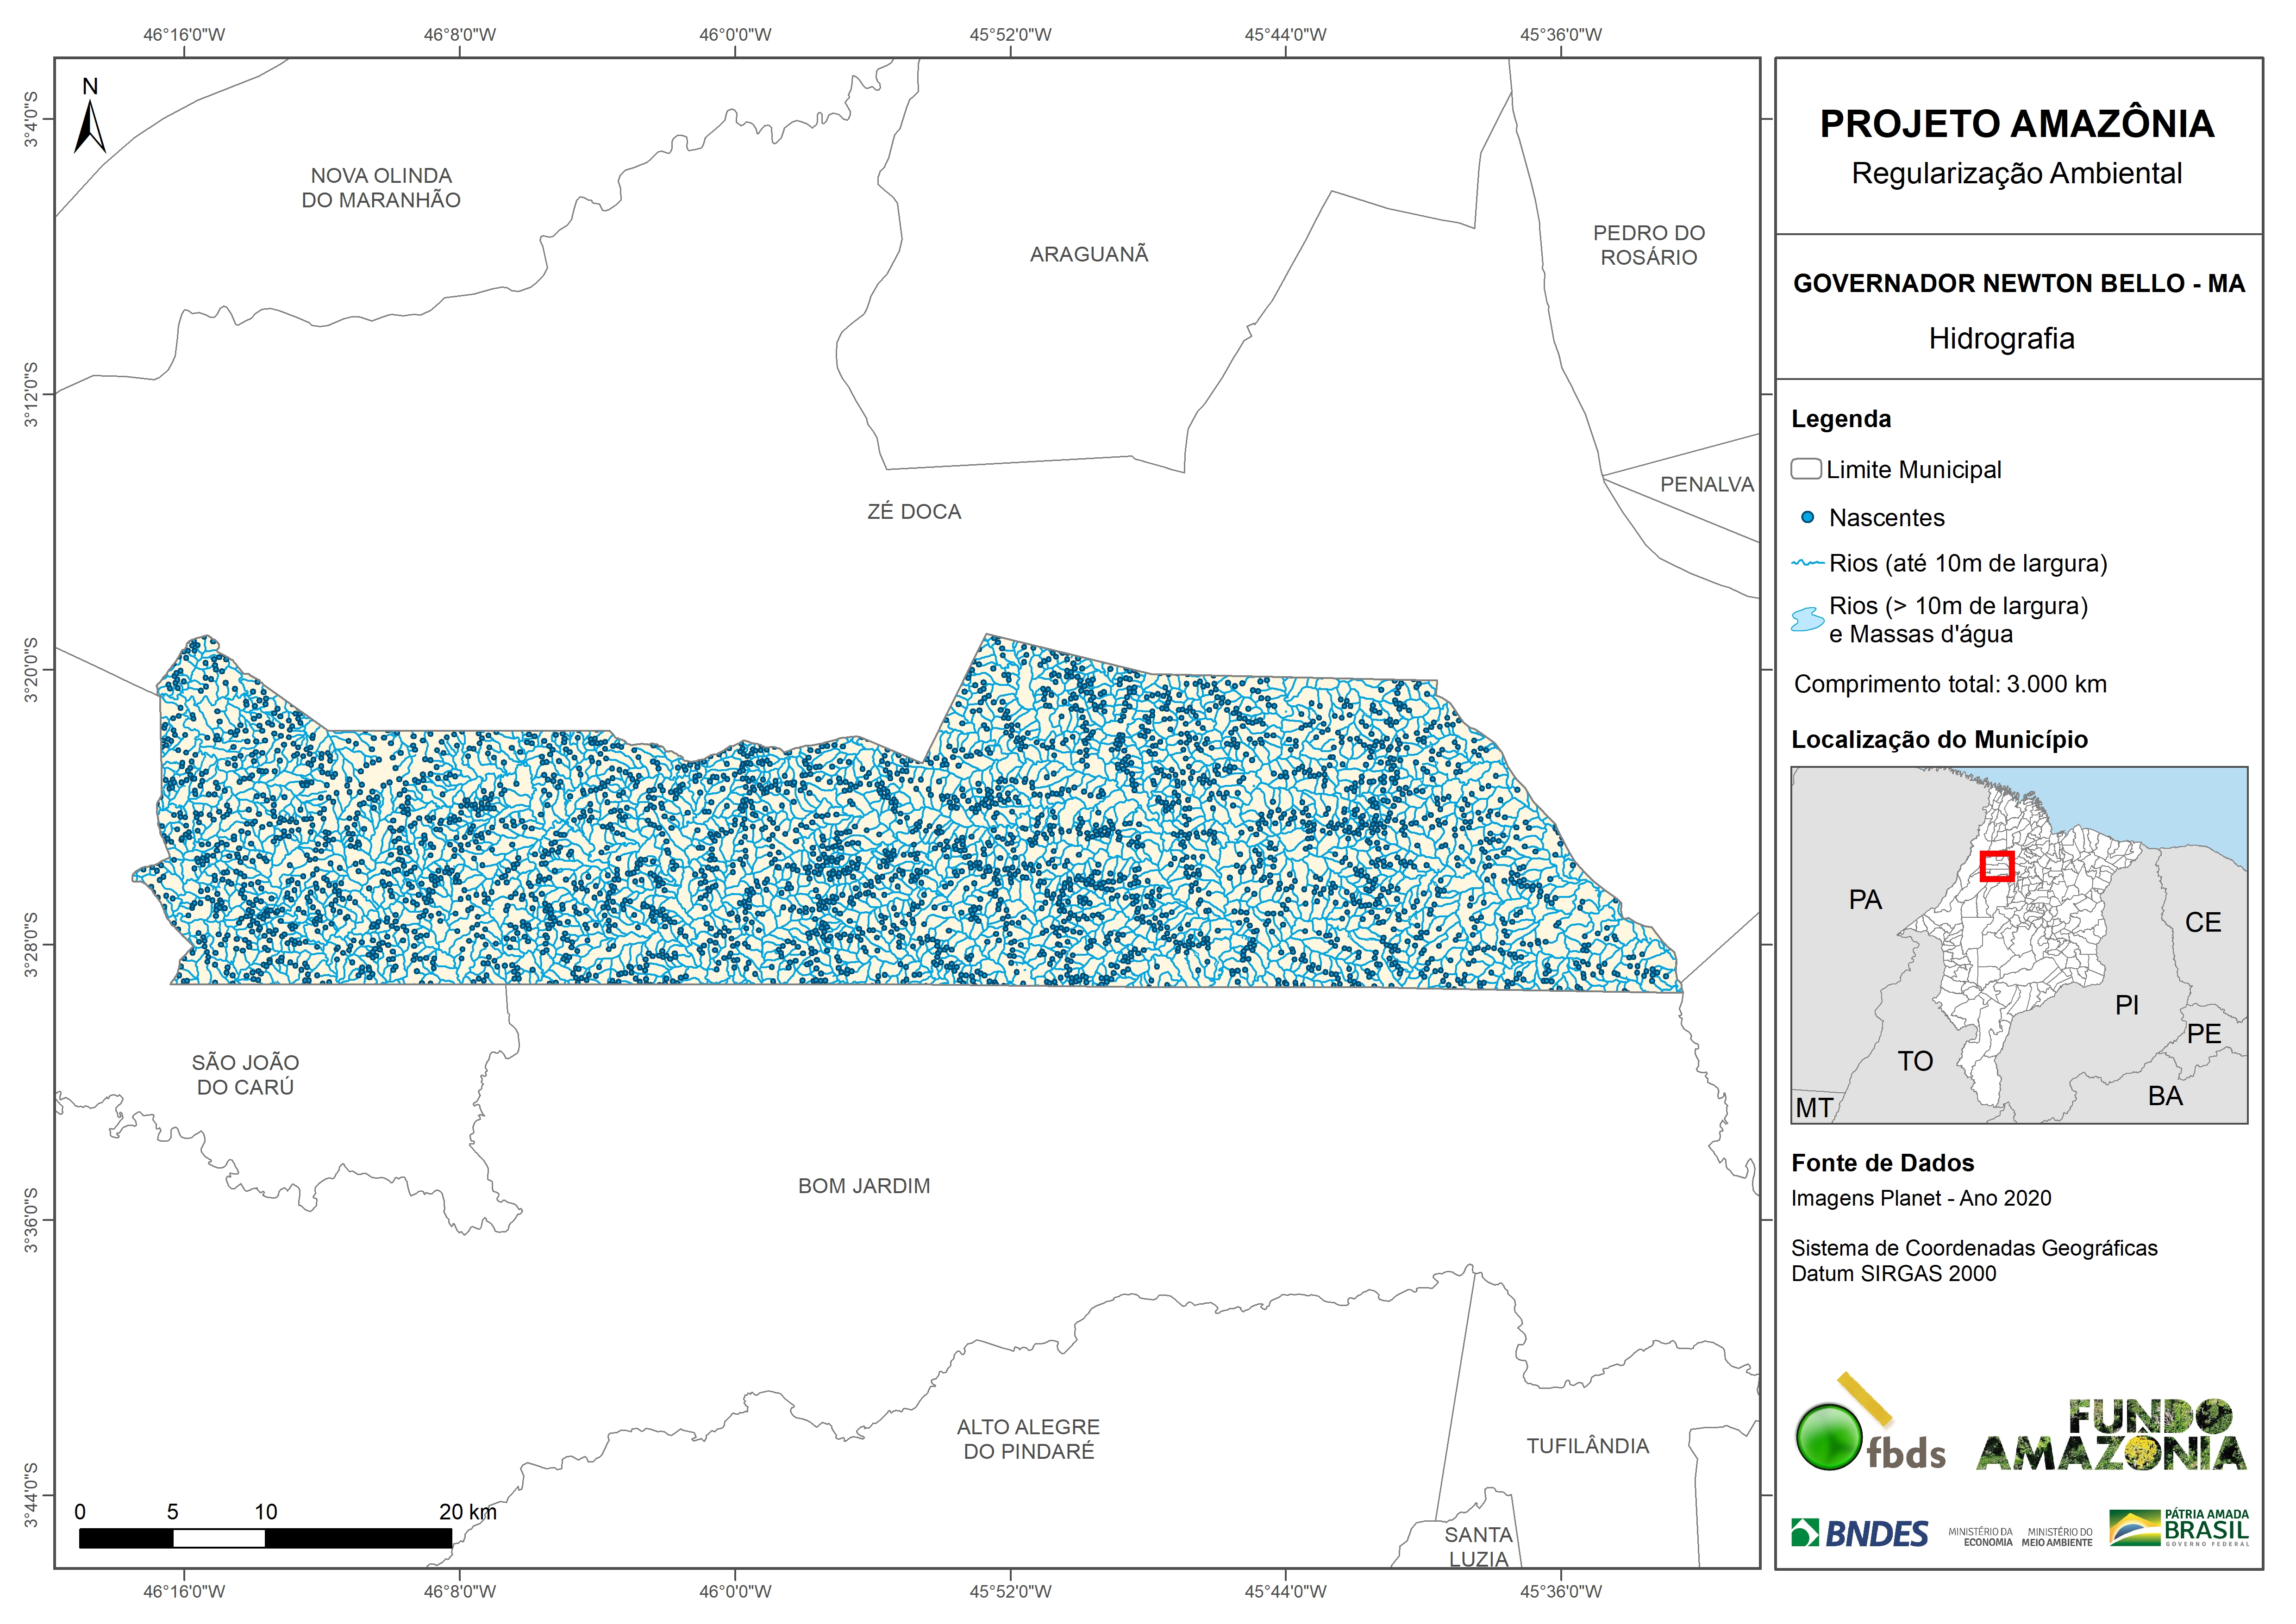Click the PROJETO AMAZÔNIA title text
The height and width of the screenshot is (1624, 2296).
tap(2017, 124)
